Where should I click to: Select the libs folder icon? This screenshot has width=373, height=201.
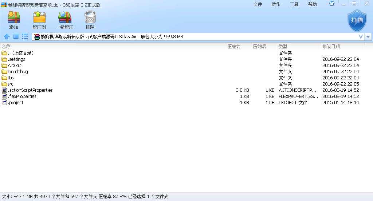click(4, 78)
